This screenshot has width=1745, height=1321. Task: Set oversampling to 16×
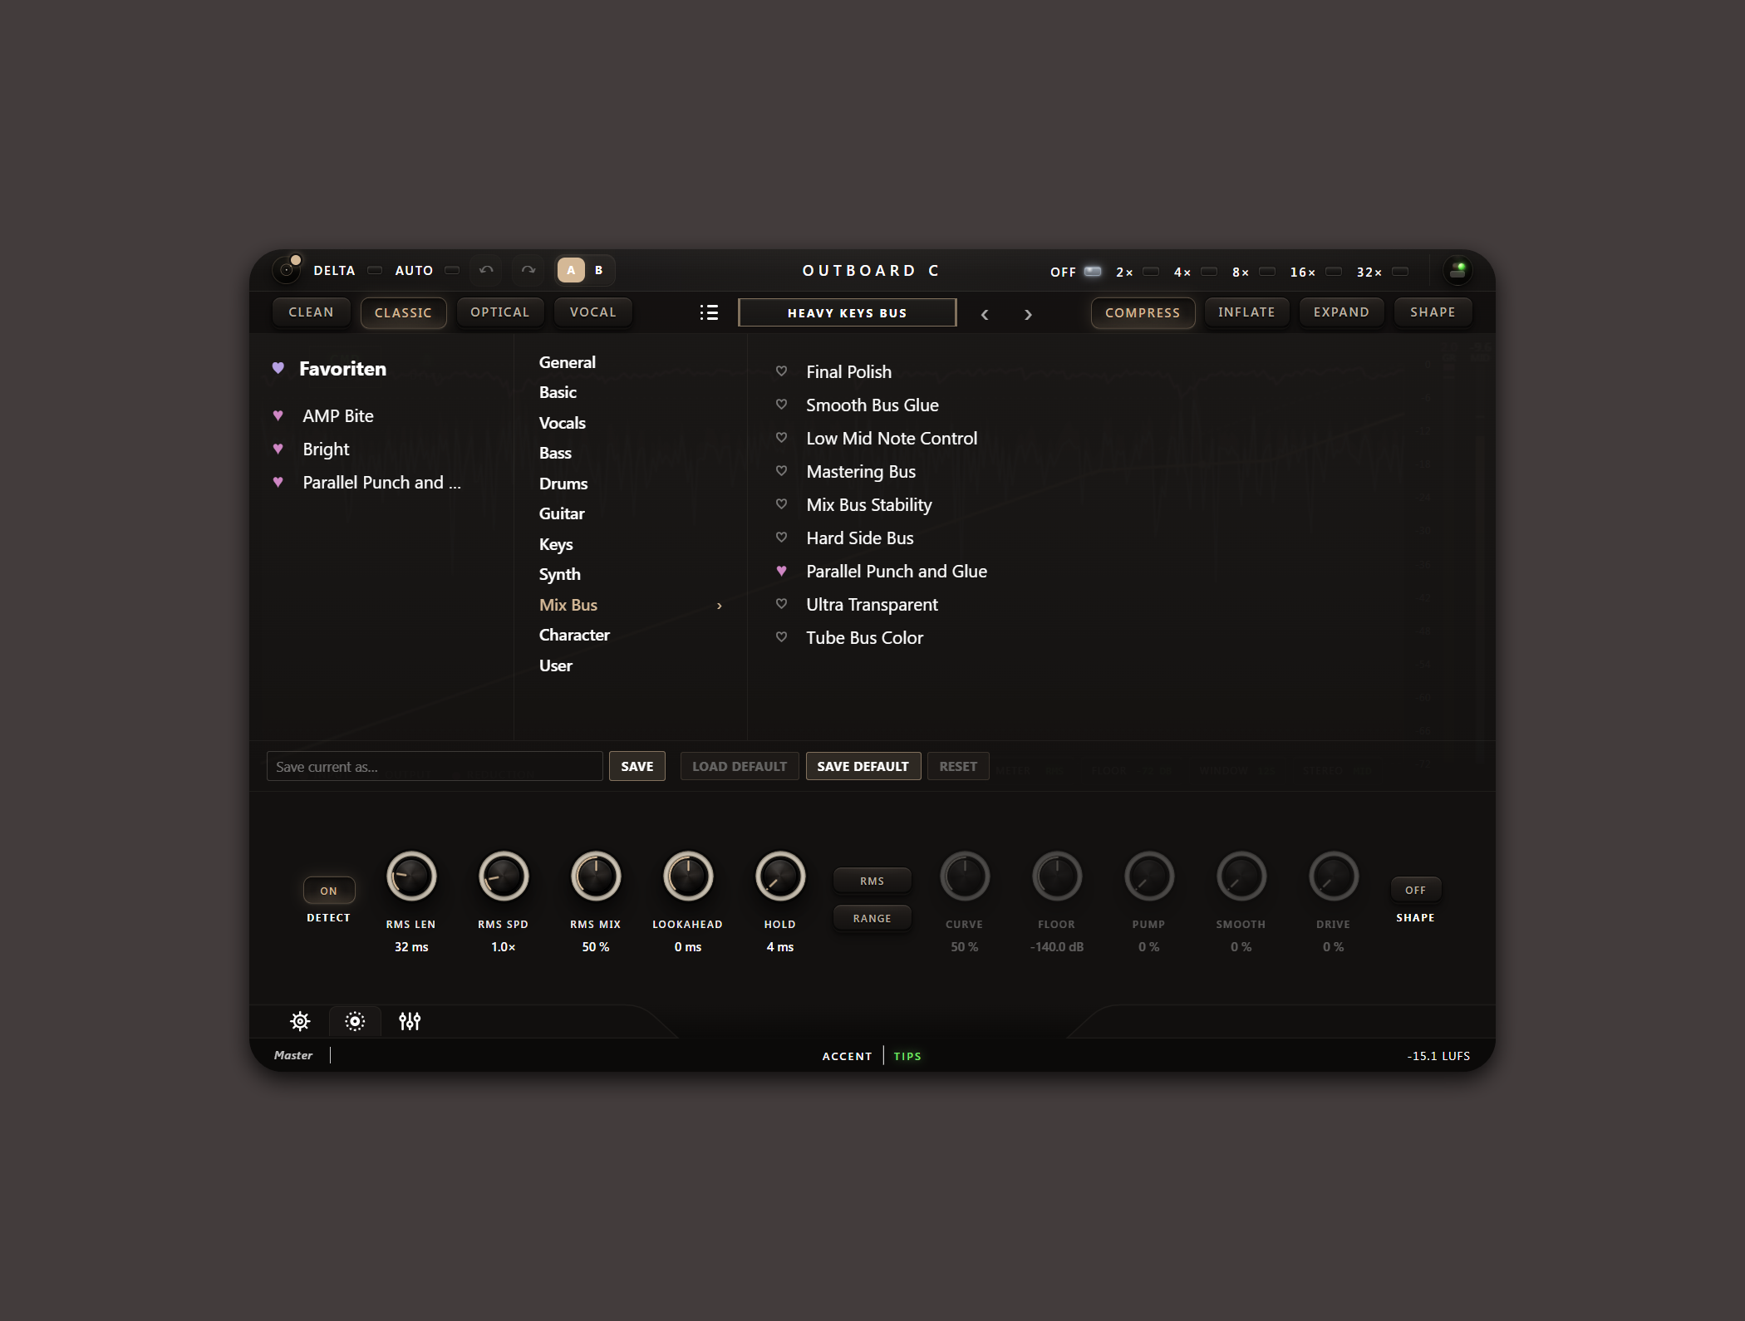tap(1334, 272)
